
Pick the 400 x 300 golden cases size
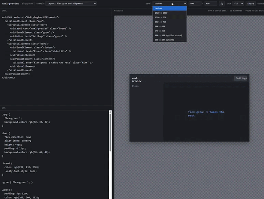click(169, 35)
